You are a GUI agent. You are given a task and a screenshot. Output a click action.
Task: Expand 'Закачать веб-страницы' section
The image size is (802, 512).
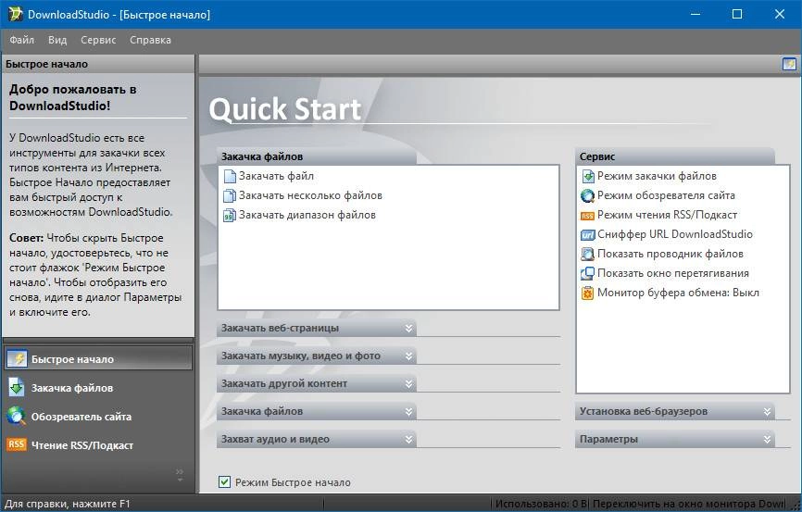click(316, 328)
